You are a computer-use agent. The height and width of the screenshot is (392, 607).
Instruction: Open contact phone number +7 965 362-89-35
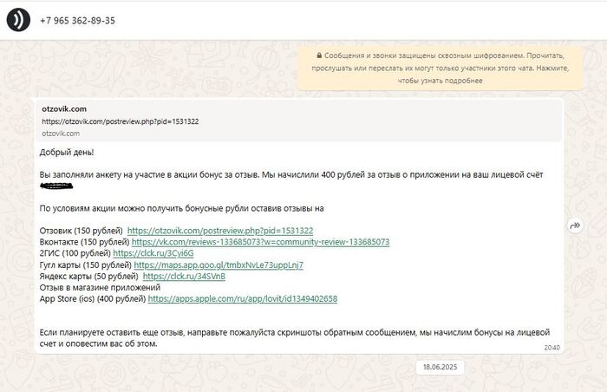coord(77,21)
